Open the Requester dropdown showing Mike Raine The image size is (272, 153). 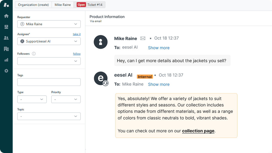(49, 24)
